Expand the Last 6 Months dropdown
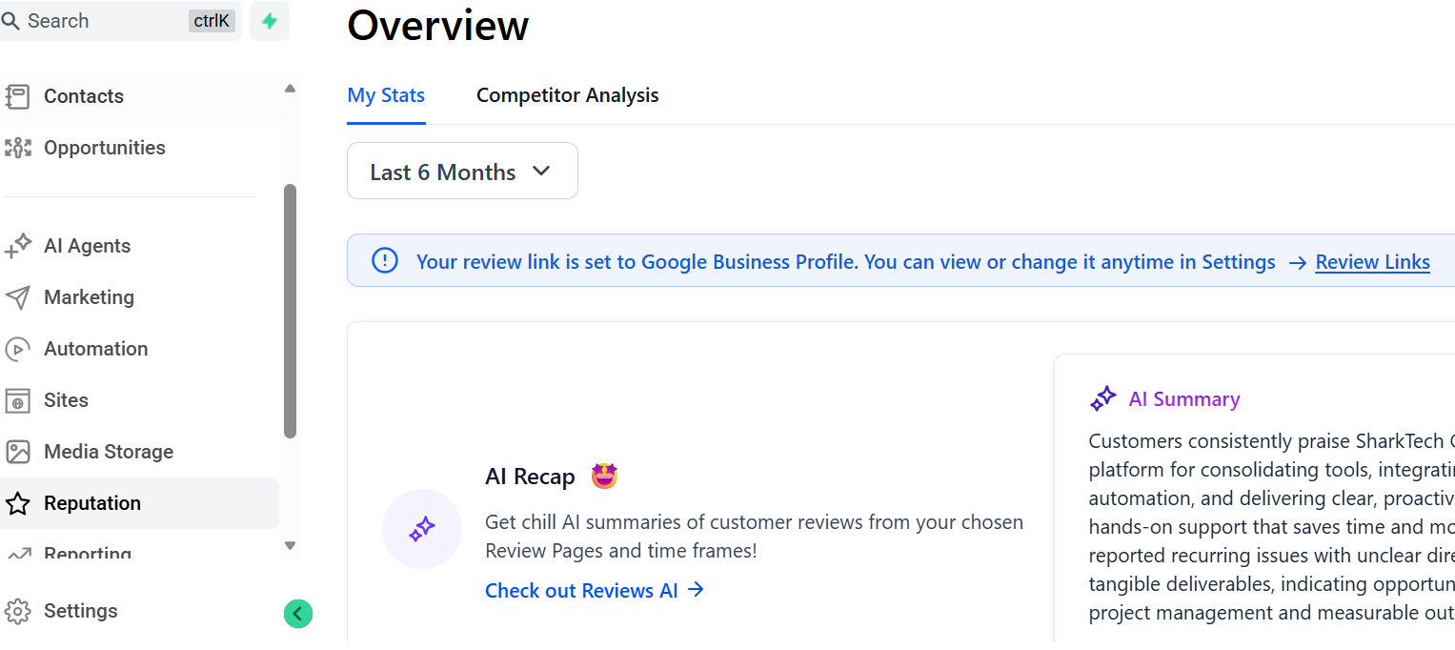1455x650 pixels. (462, 172)
